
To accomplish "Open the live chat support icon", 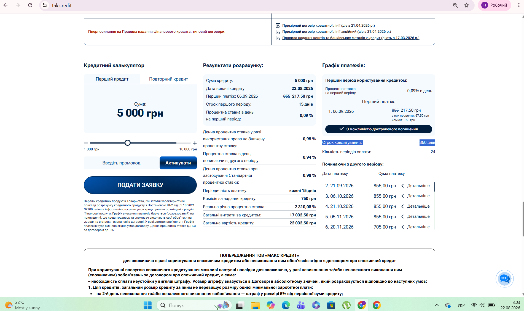I will pos(504,279).
